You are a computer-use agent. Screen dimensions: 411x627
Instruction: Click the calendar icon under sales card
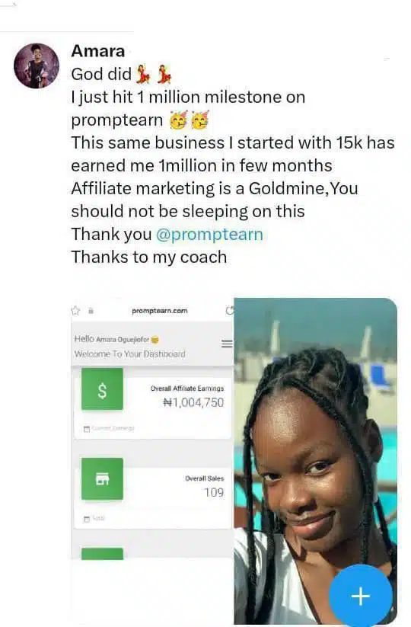[87, 519]
